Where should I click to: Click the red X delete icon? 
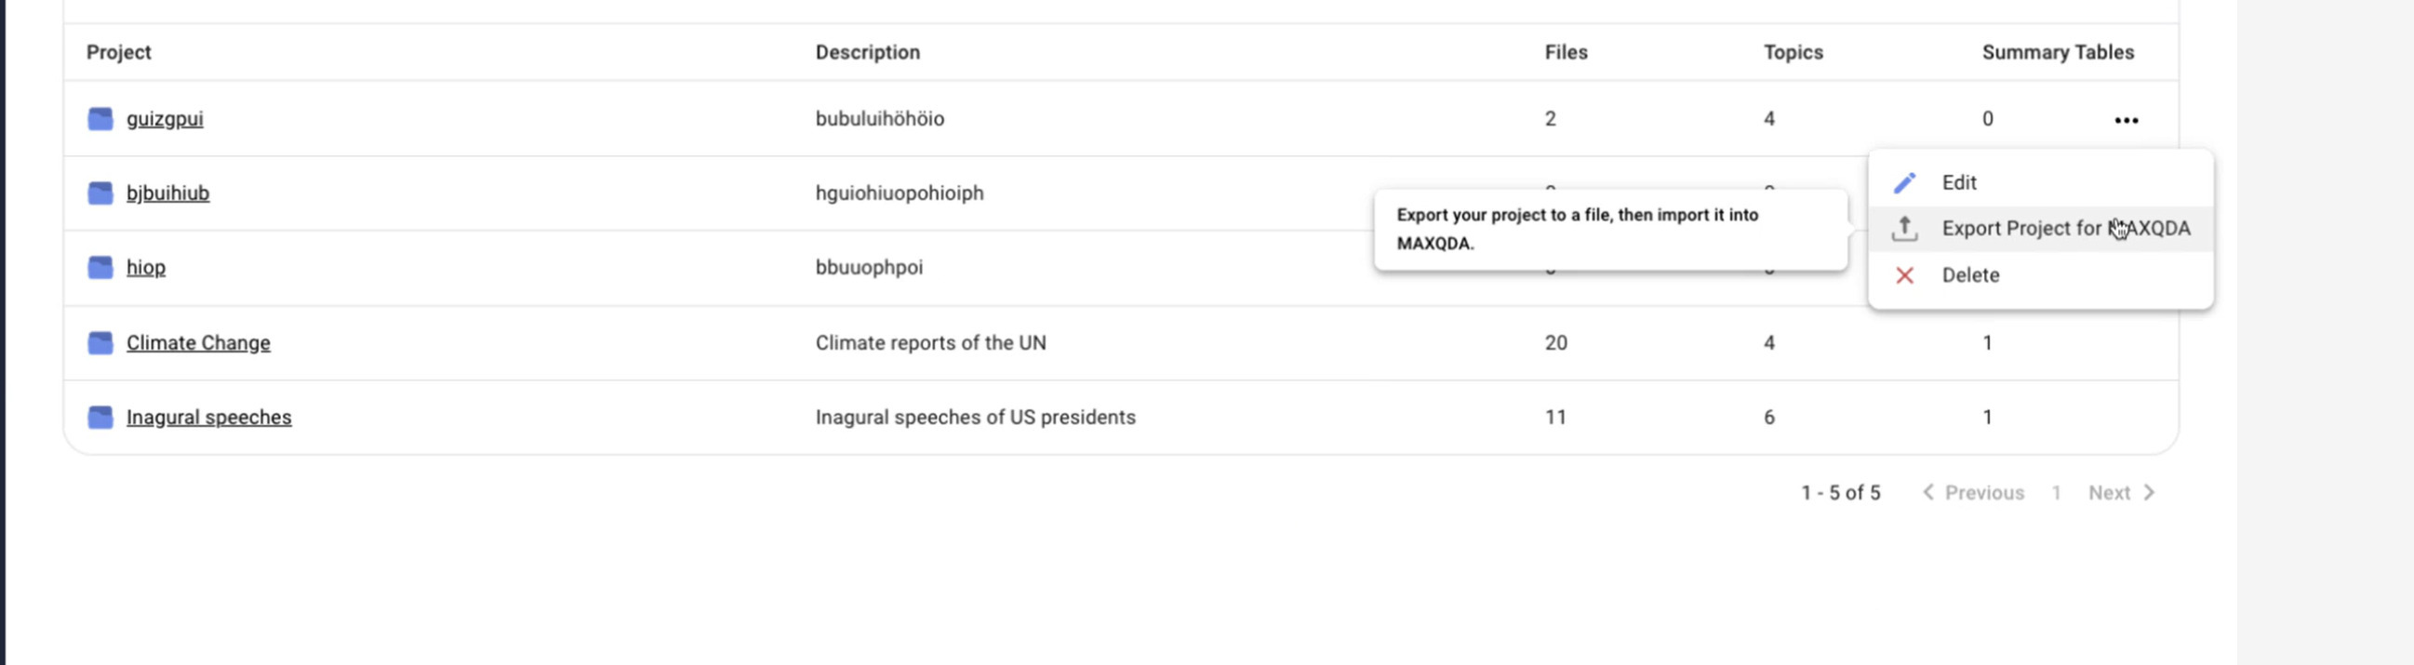(1904, 275)
